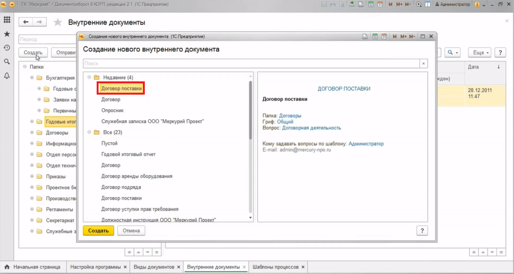Click yellow Создать button in dialog
The image size is (514, 274).
(99, 230)
